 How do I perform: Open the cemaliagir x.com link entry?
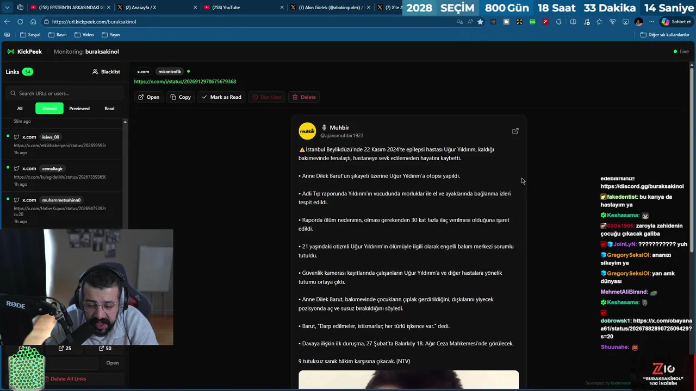click(x=62, y=176)
